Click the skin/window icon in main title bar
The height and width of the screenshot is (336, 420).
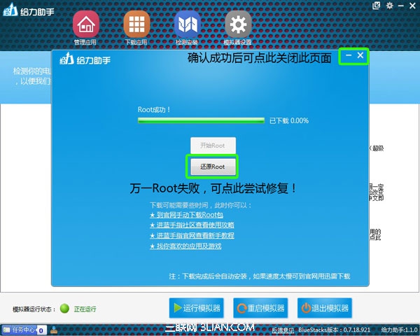[x=377, y=6]
